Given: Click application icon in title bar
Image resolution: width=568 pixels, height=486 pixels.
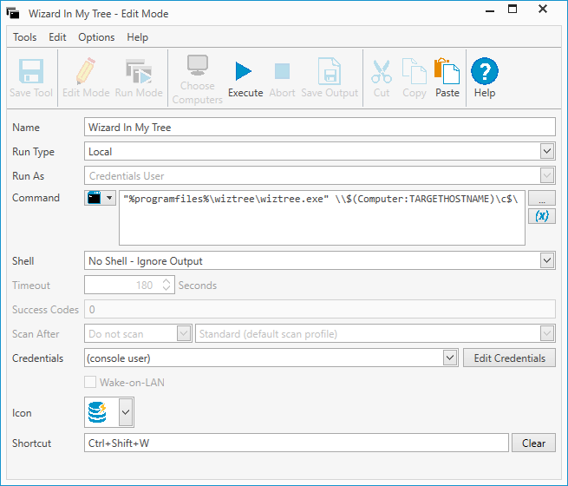Looking at the screenshot, I should pos(13,13).
